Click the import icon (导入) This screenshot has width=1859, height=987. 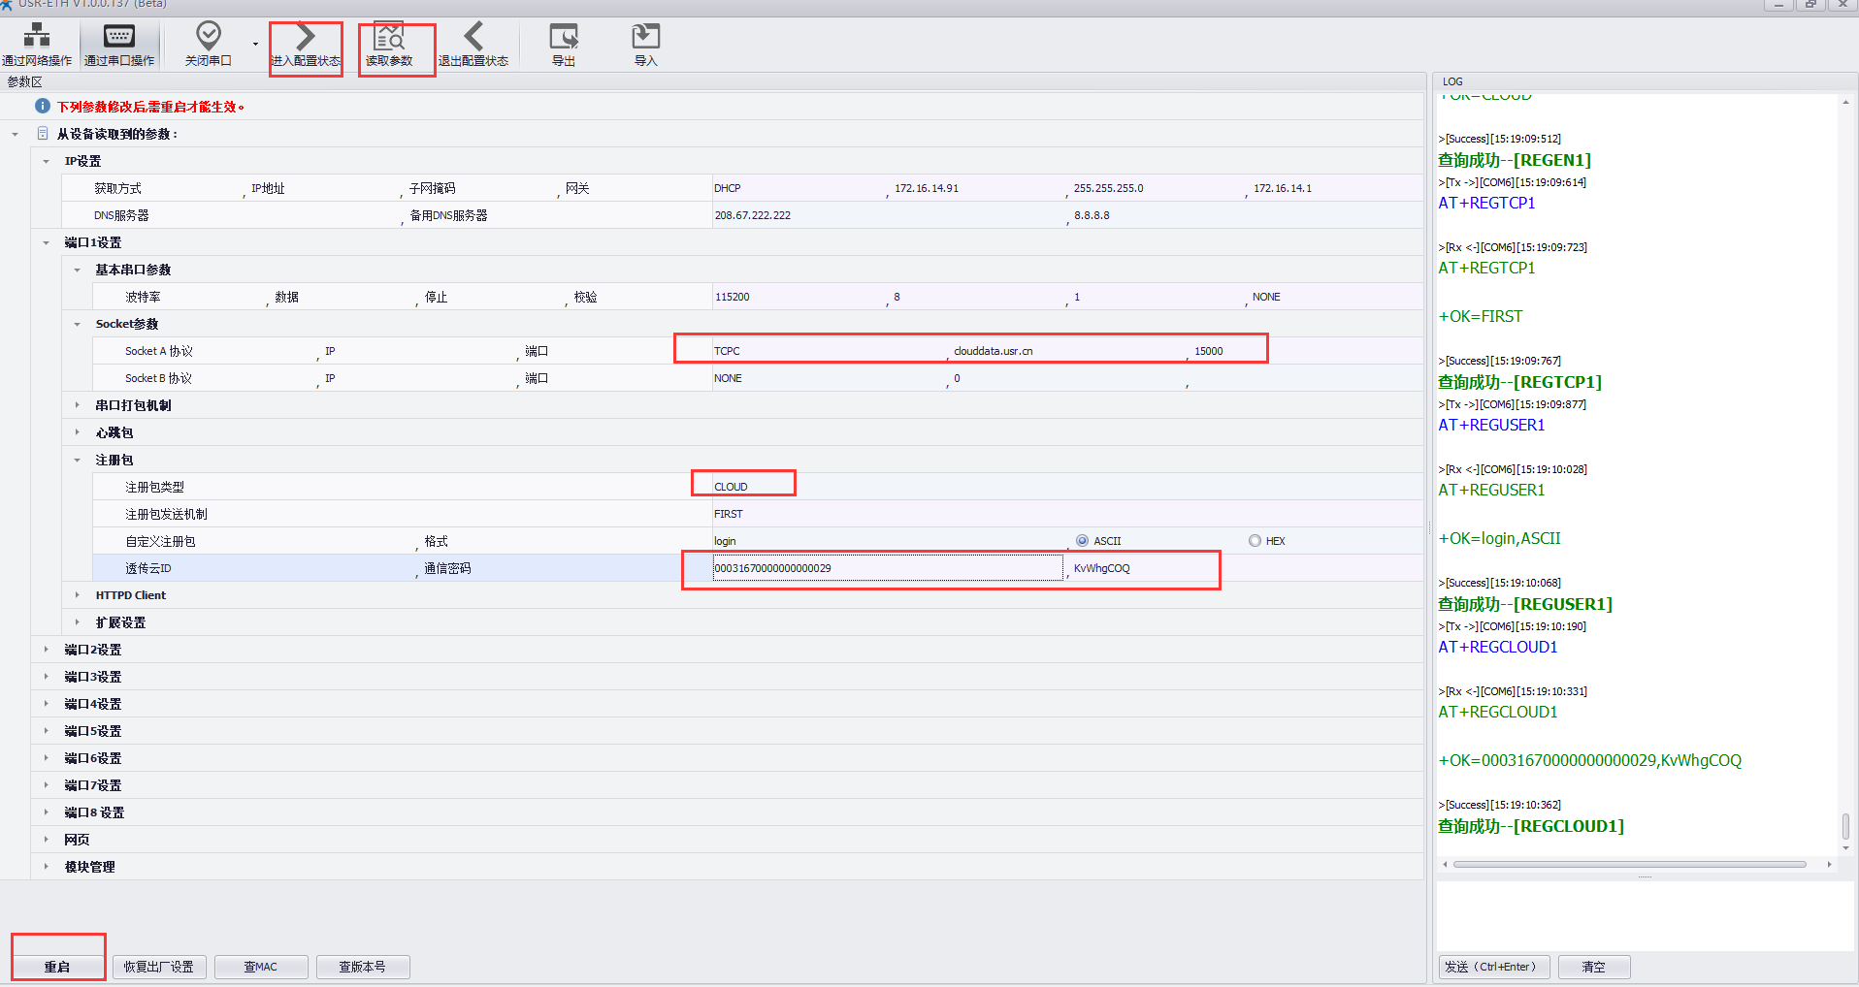click(x=645, y=45)
